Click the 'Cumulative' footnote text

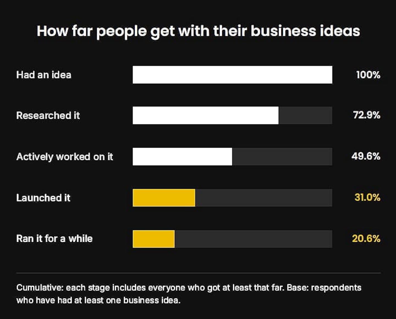[x=189, y=294]
